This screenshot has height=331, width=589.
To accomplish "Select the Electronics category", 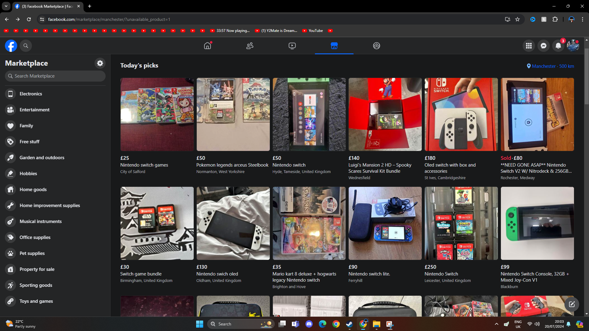I will [31, 94].
